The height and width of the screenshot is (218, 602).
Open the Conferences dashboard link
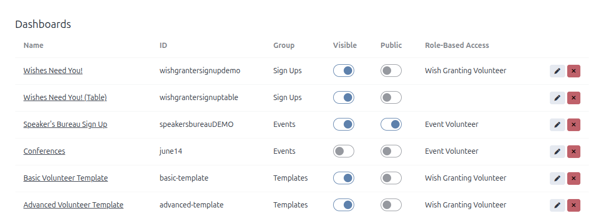44,151
